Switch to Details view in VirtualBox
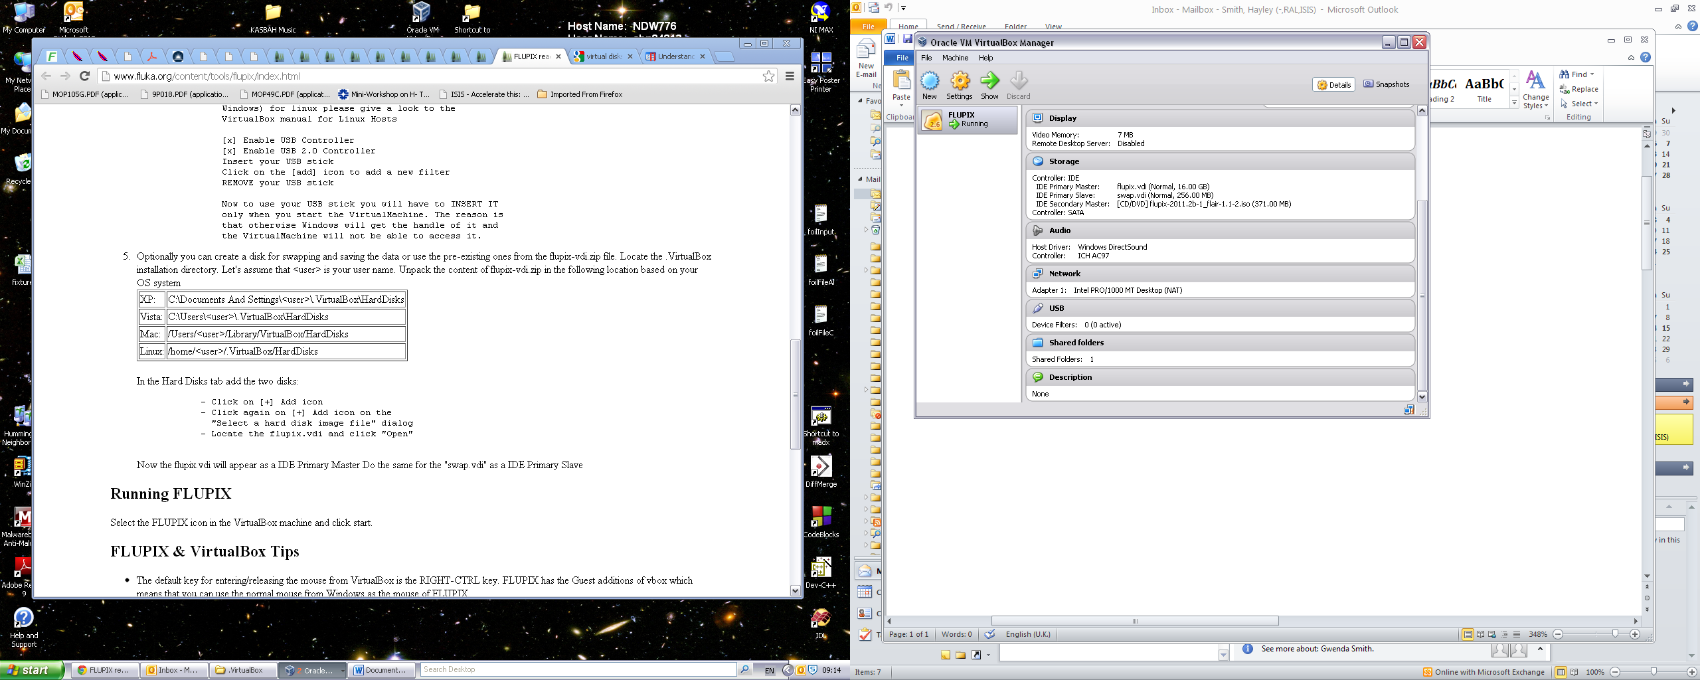 [x=1333, y=84]
